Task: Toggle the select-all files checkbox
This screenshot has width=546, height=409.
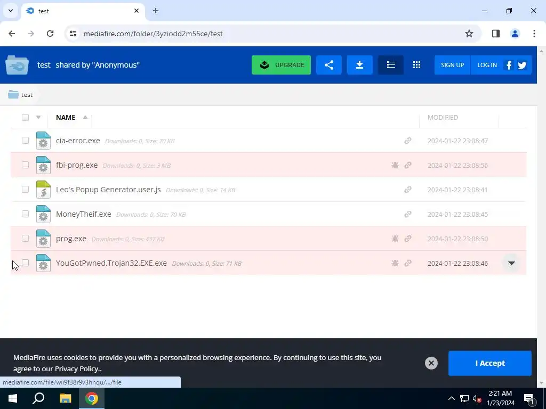Action: click(x=25, y=118)
